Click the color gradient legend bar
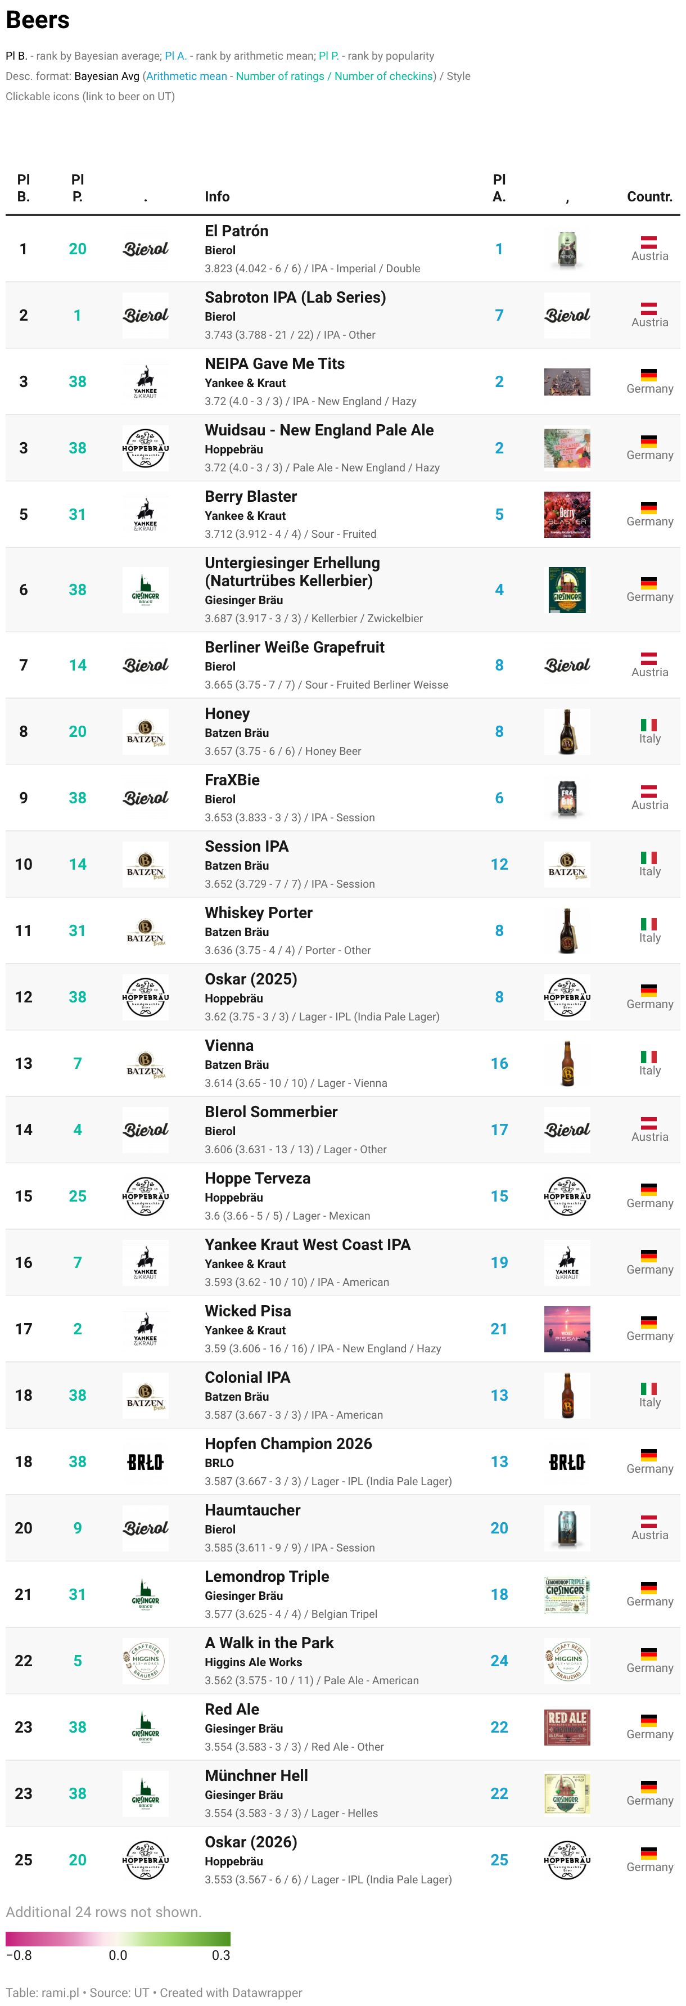 [x=118, y=1939]
